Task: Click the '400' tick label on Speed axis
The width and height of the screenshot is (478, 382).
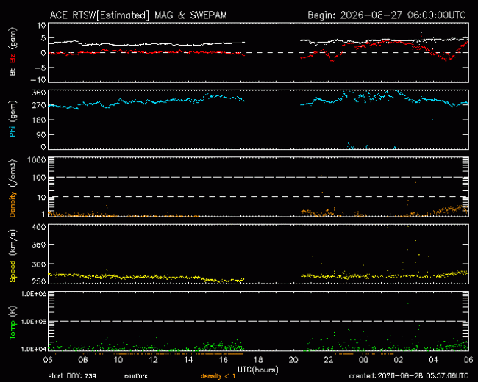Action: coord(39,227)
